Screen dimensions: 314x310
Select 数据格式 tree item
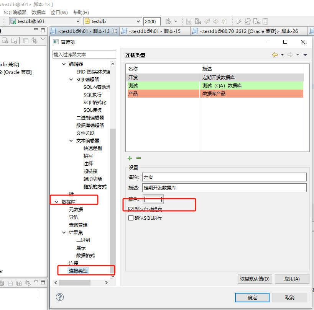point(85,255)
